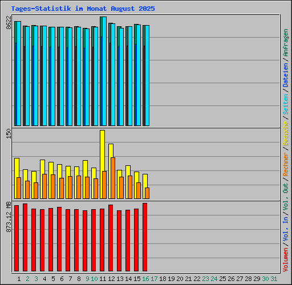Click day label 10 on the x-axis
292x285 pixels.
tap(94, 279)
